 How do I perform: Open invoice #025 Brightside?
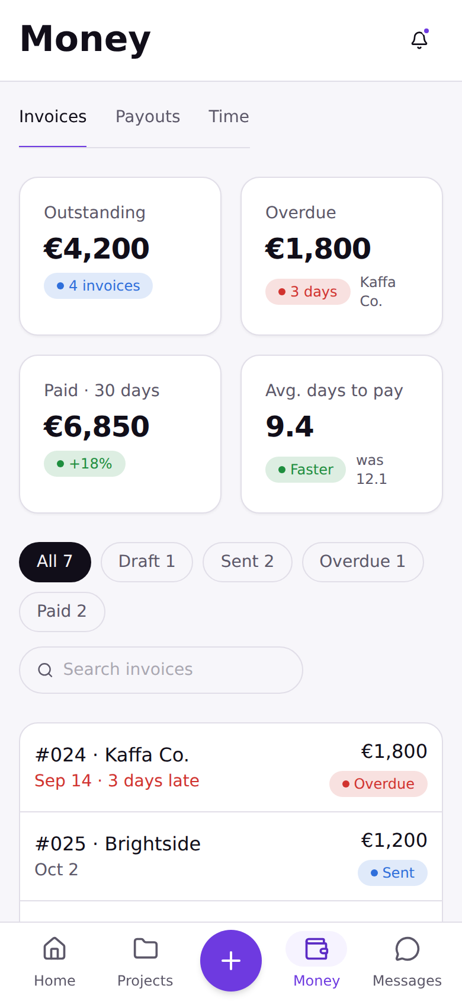(231, 856)
